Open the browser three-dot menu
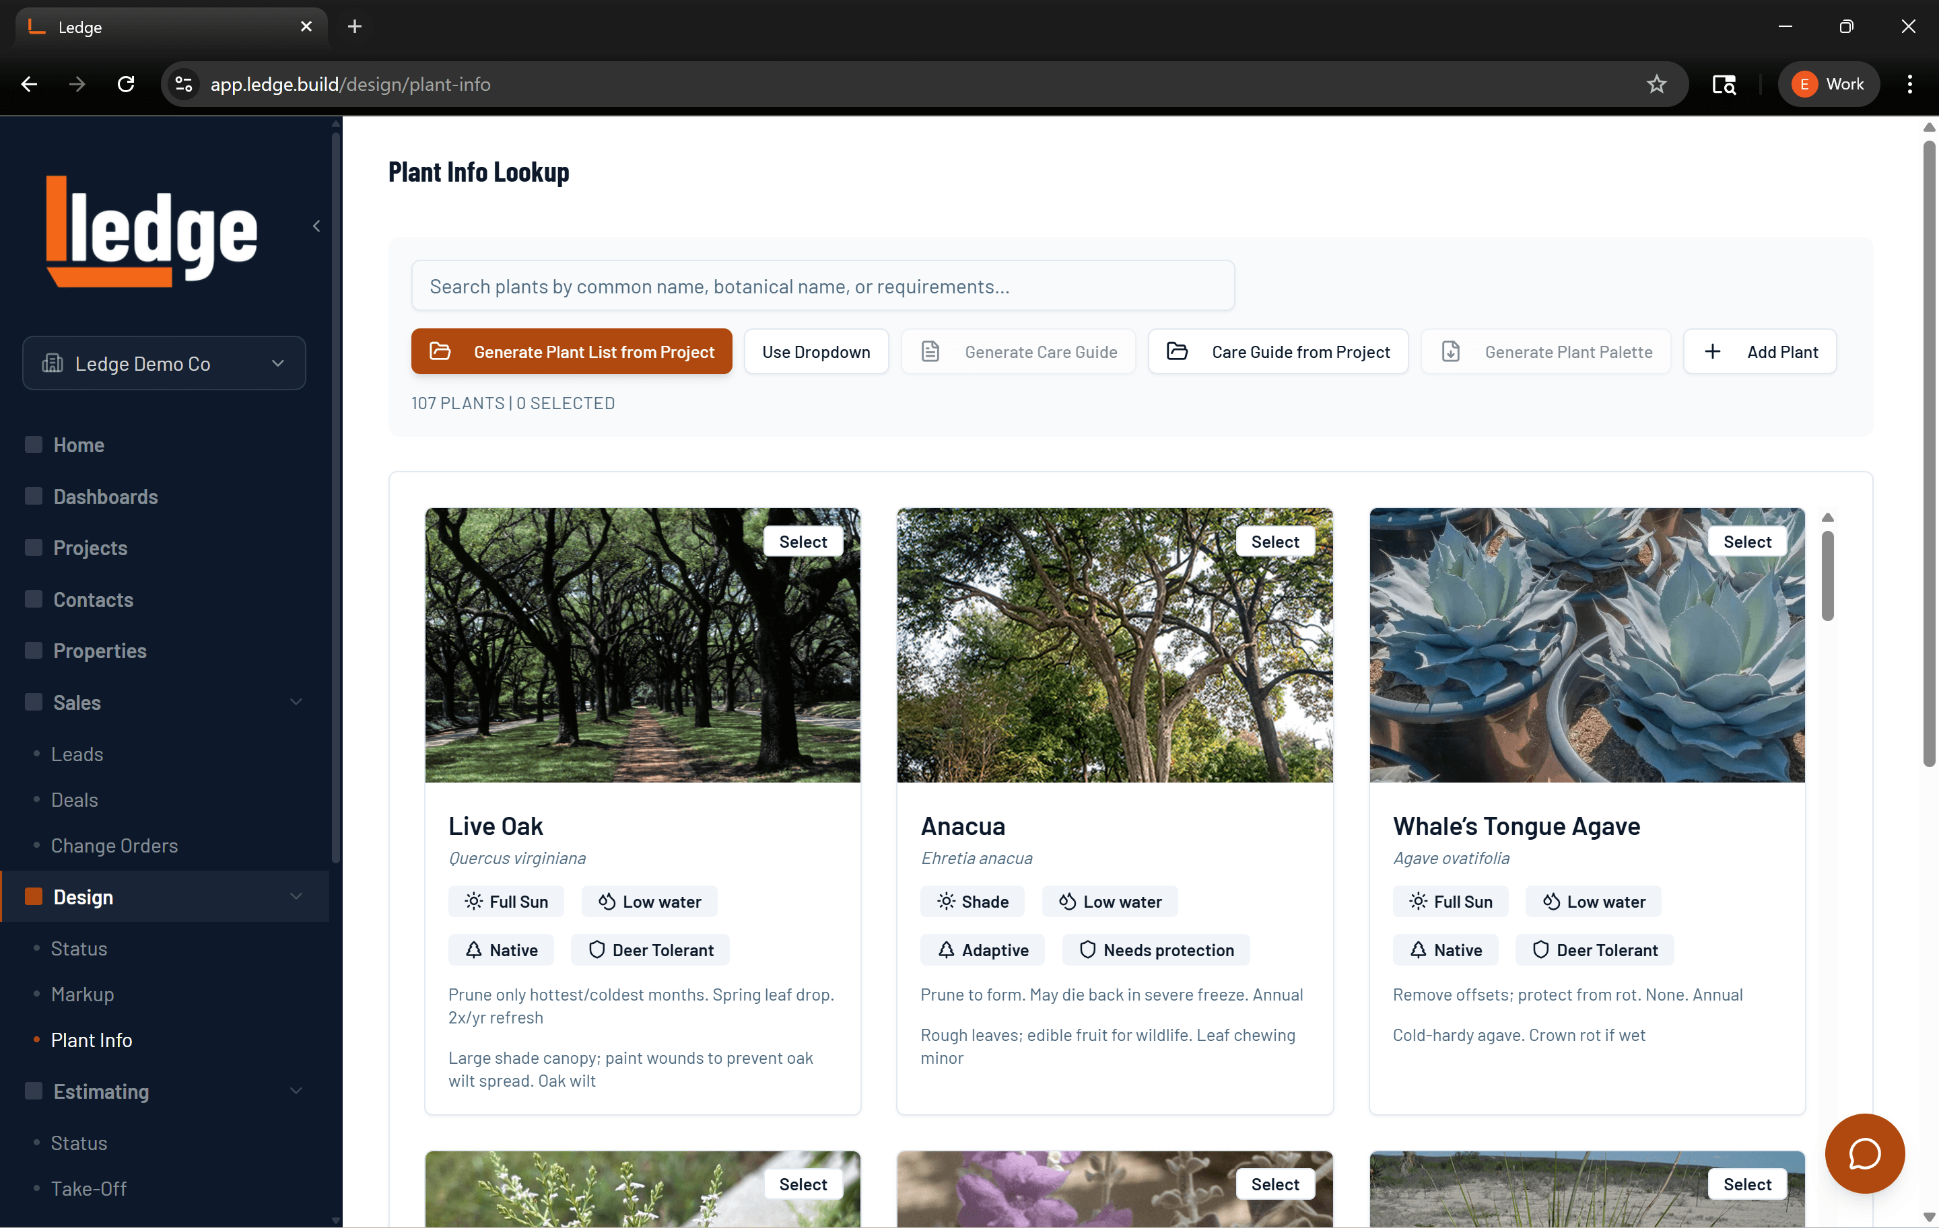Viewport: 1939px width, 1228px height. (x=1909, y=83)
